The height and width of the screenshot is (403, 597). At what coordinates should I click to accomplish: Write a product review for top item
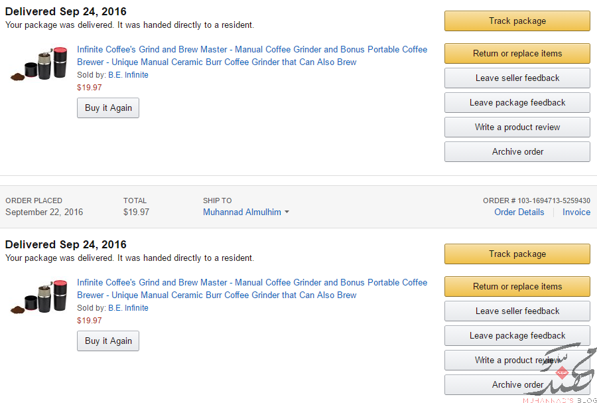[x=517, y=127]
